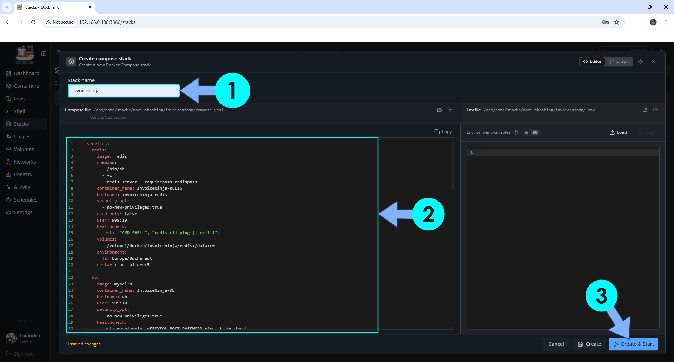Image resolution: width=674 pixels, height=362 pixels.
Task: Click inside the environment variables editor
Action: click(x=563, y=238)
